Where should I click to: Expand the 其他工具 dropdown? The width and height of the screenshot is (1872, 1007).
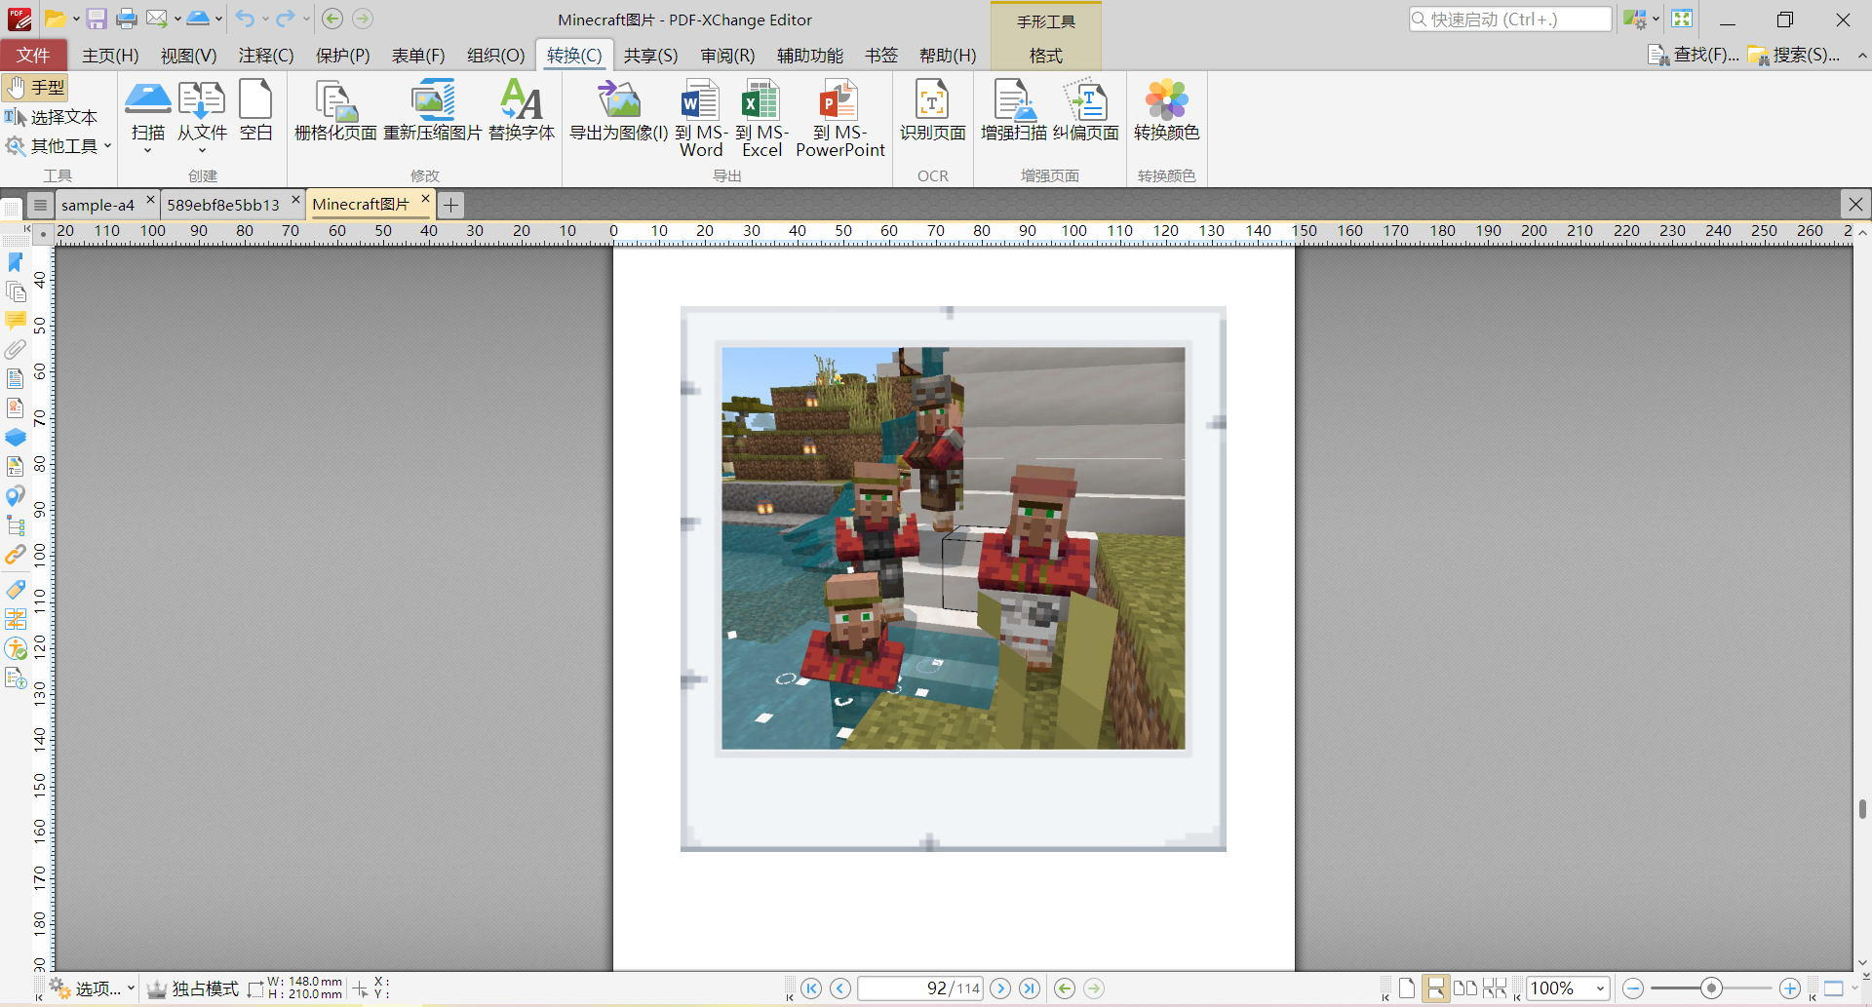(x=58, y=146)
